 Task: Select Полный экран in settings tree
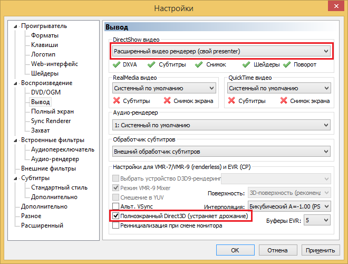click(x=52, y=111)
